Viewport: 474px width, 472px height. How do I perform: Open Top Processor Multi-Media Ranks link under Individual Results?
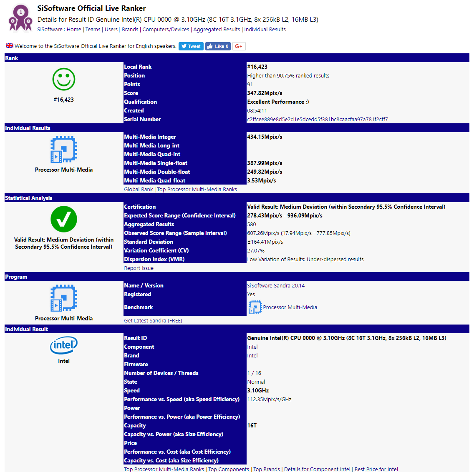coord(197,189)
